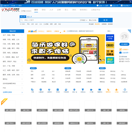Click the orange 职位百科 link
The width and height of the screenshot is (132, 132).
coord(97,24)
